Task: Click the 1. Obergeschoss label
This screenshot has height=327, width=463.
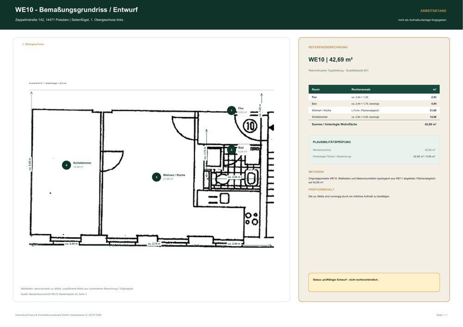Action: pyautogui.click(x=33, y=44)
